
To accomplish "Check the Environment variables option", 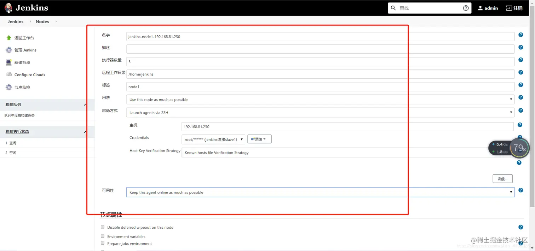I will 103,236.
